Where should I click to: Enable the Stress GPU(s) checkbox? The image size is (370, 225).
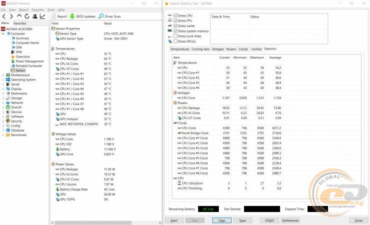pos(175,41)
